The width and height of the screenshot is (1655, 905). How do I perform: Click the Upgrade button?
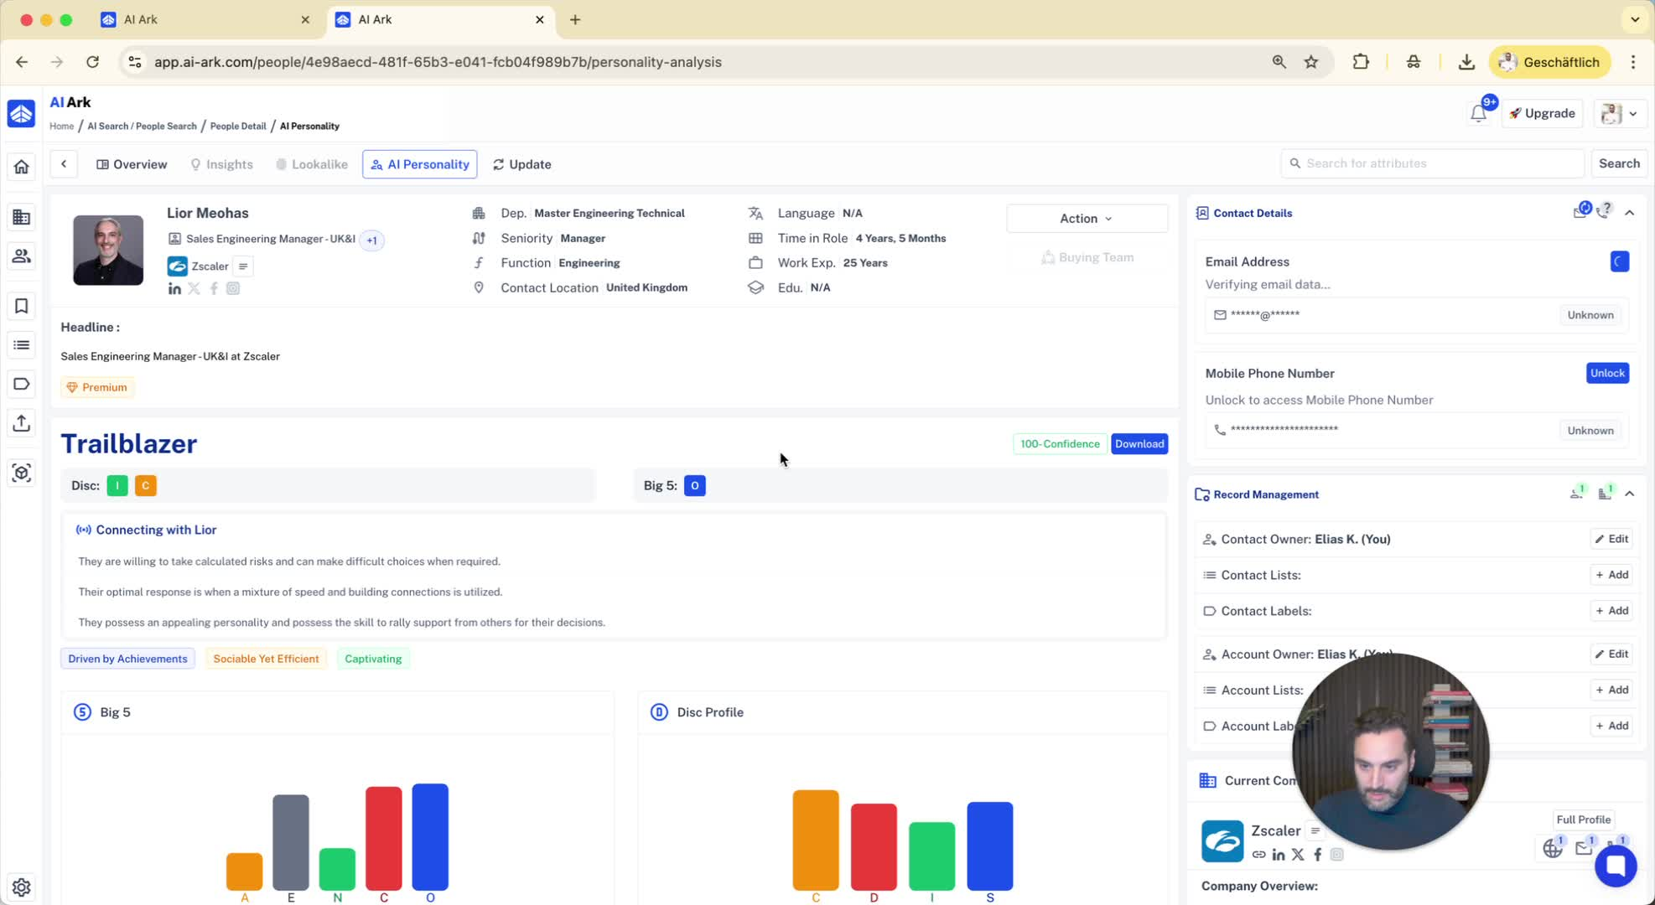click(1543, 114)
